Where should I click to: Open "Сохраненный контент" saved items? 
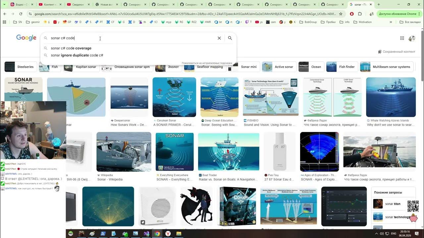click(x=397, y=52)
